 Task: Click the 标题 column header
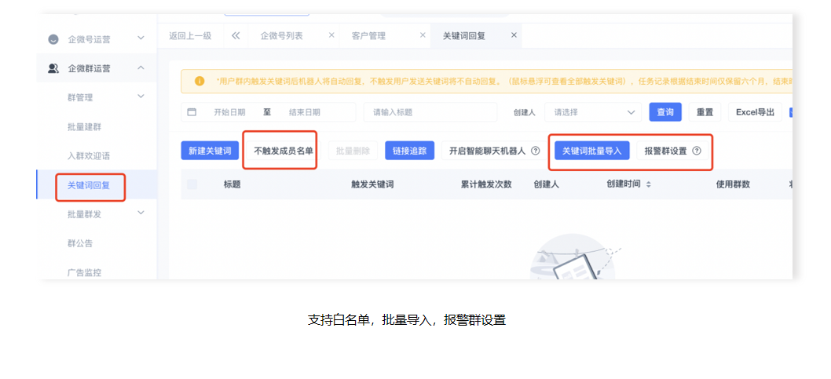click(x=232, y=184)
